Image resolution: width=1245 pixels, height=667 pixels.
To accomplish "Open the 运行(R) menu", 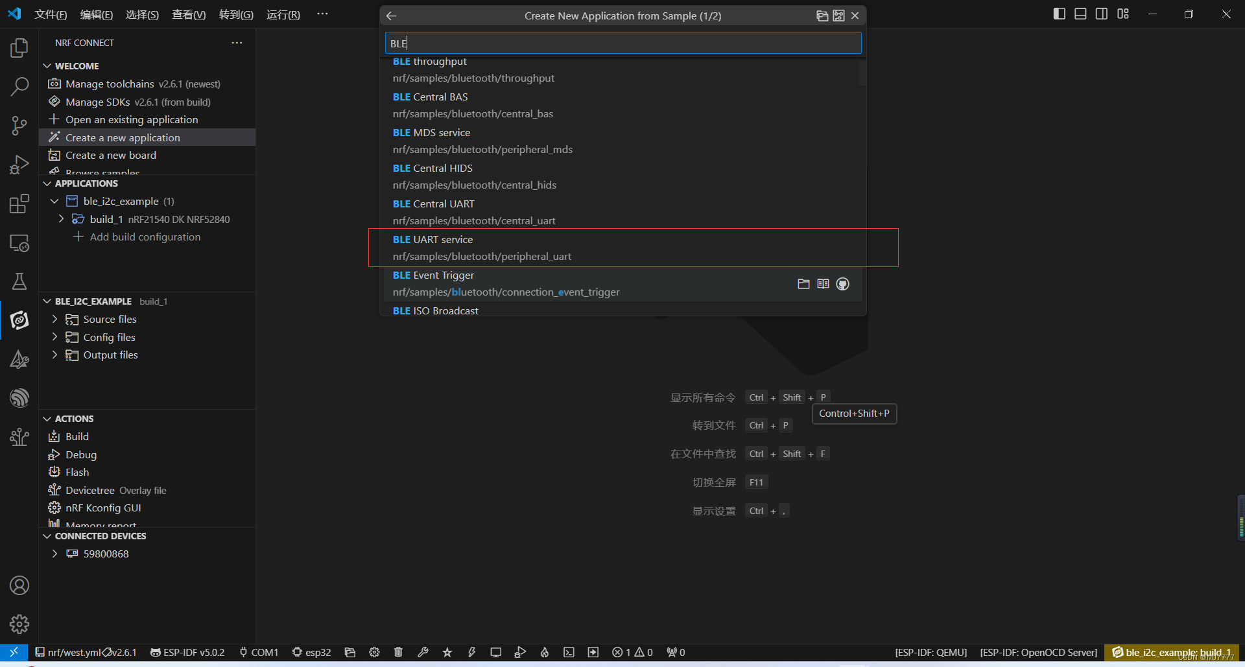I will (283, 14).
